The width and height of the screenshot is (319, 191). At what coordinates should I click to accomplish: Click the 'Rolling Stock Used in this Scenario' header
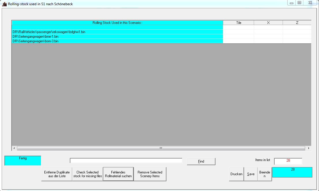pyautogui.click(x=117, y=23)
